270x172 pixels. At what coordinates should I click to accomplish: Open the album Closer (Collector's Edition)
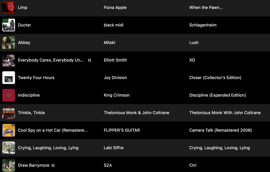pyautogui.click(x=215, y=78)
